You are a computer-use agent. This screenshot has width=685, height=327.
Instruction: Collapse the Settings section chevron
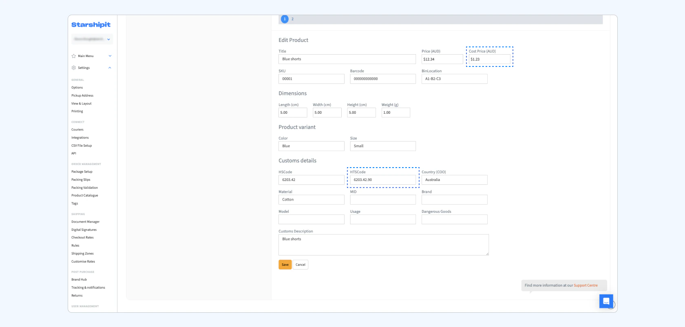click(110, 68)
